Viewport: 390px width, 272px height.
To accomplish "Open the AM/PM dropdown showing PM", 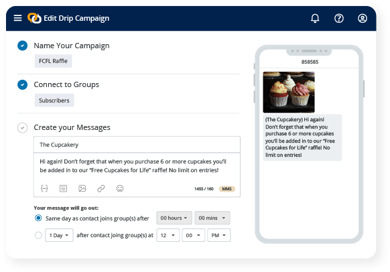I will pos(218,235).
